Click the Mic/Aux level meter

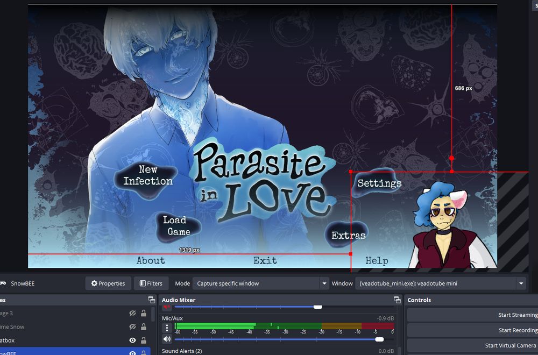pos(284,325)
